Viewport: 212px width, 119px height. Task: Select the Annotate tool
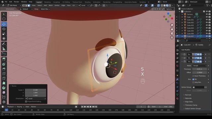tap(4, 44)
